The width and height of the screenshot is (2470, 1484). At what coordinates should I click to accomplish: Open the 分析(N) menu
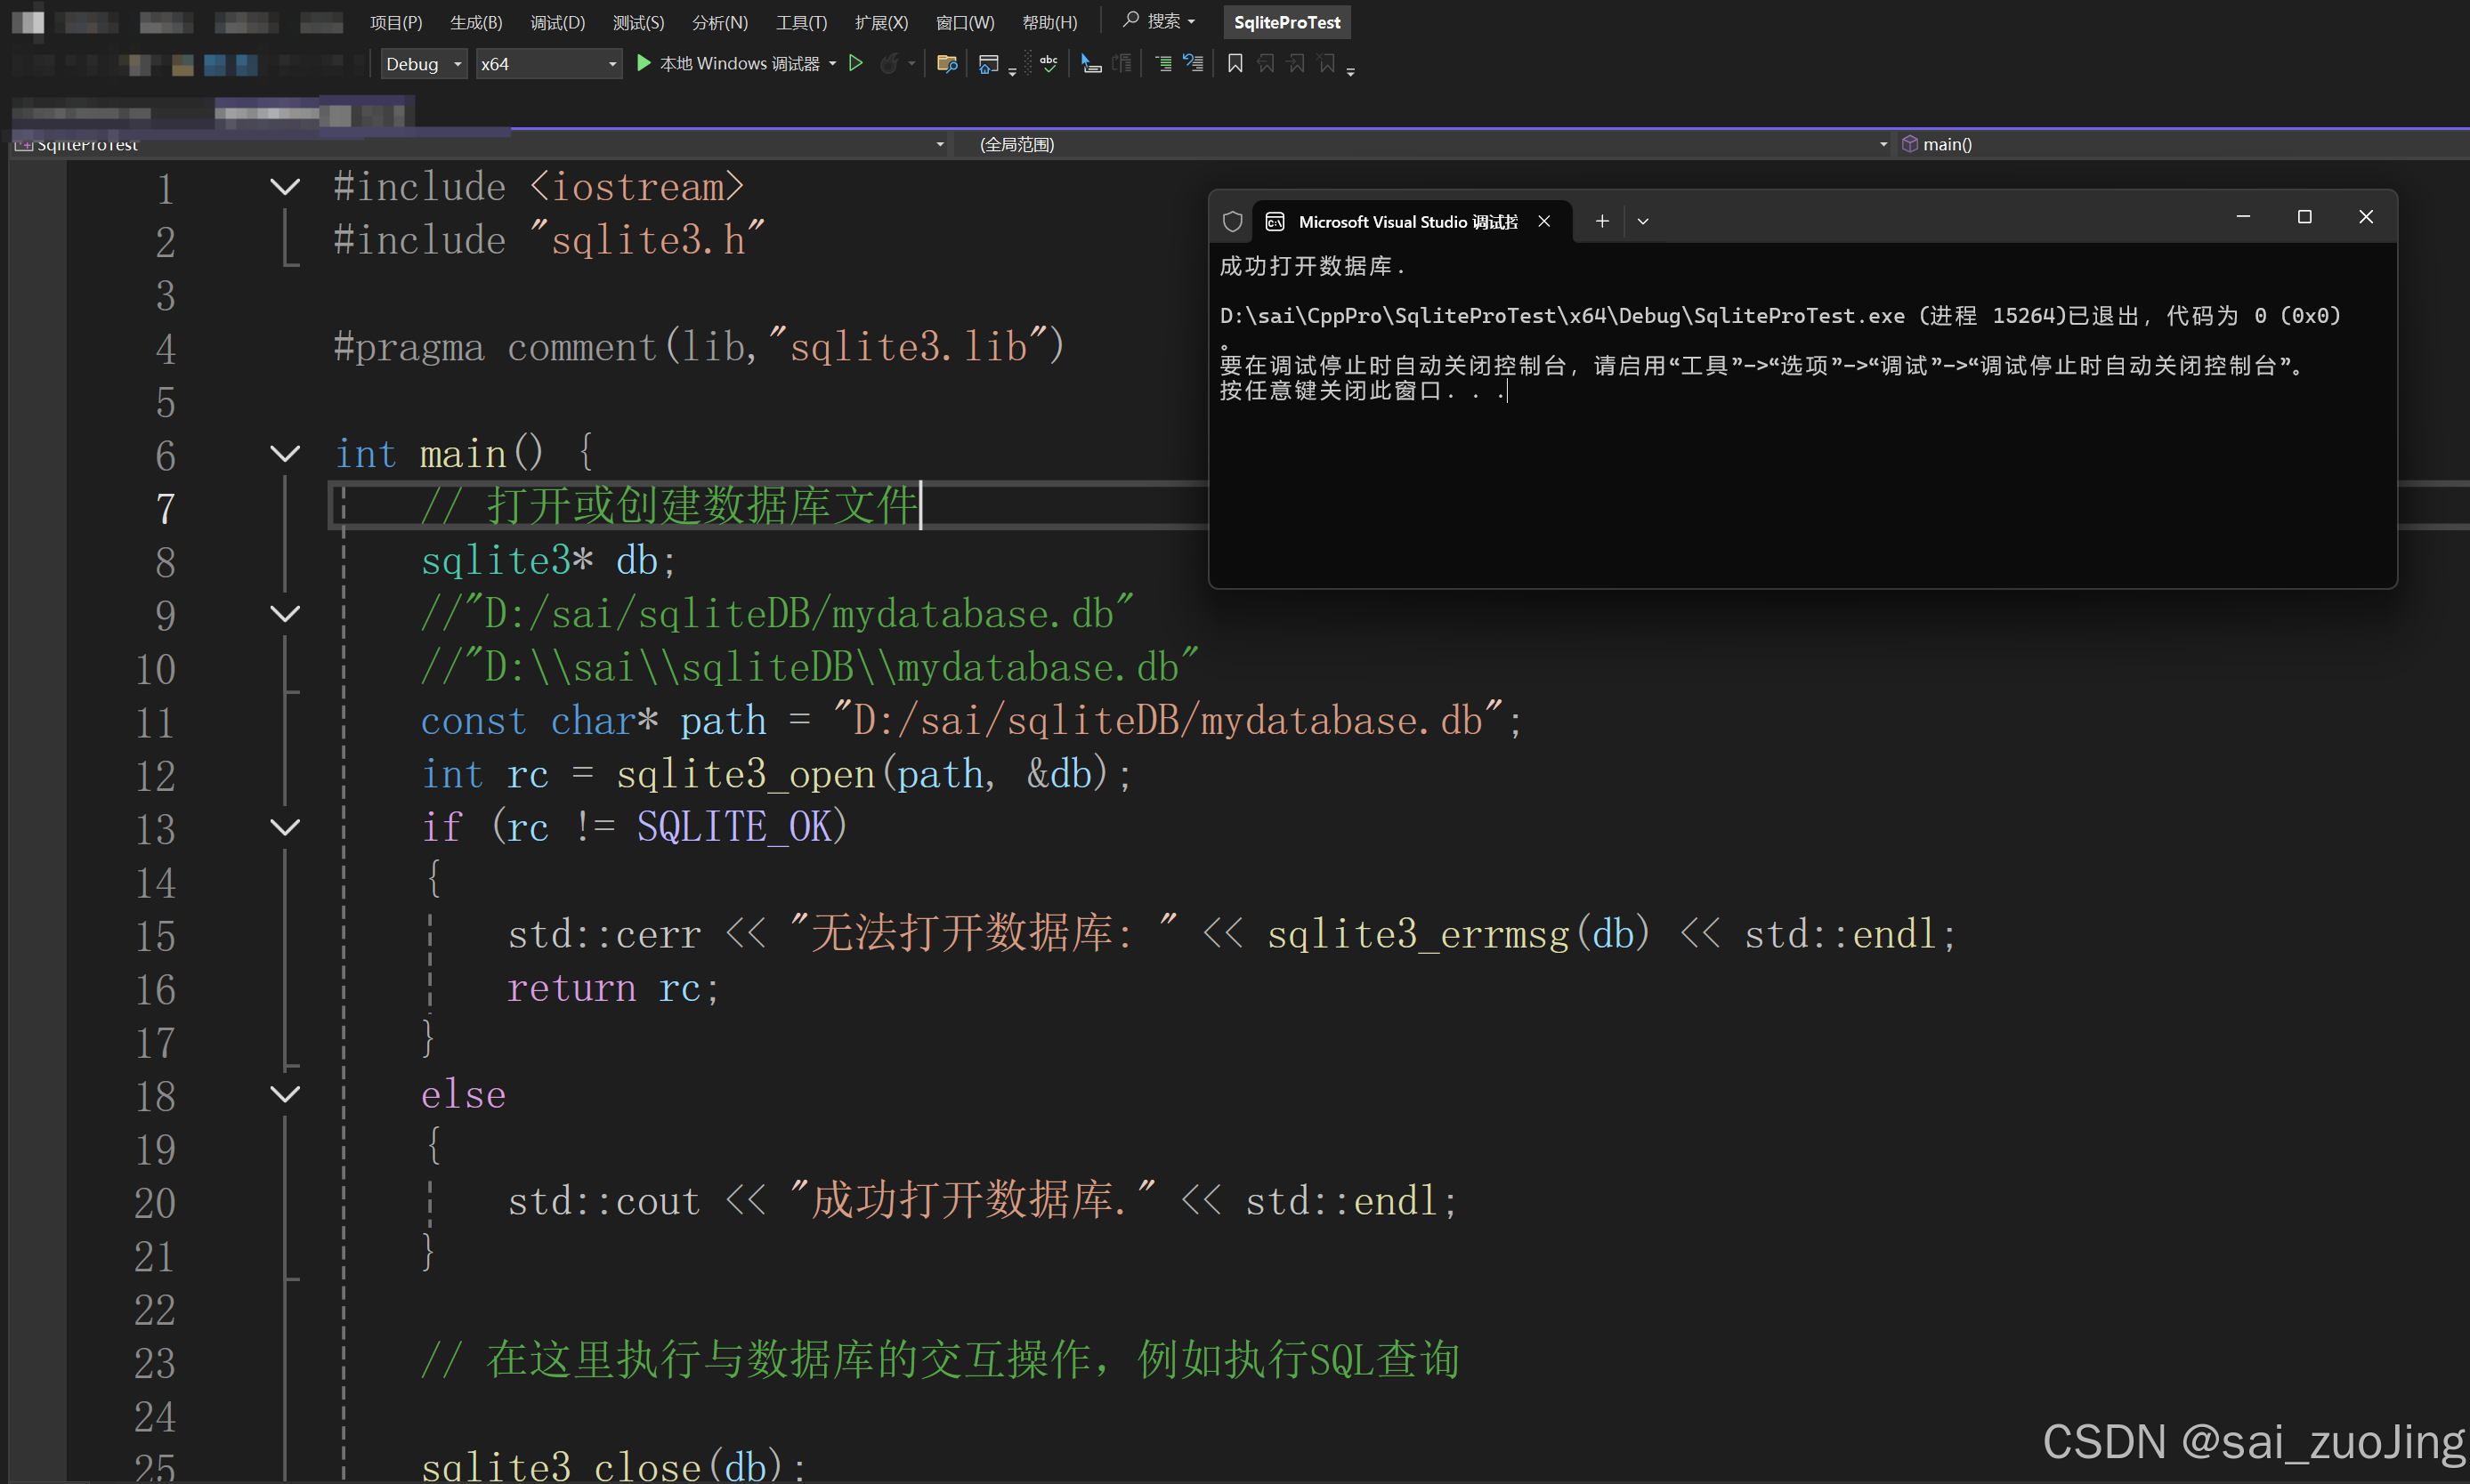(720, 22)
